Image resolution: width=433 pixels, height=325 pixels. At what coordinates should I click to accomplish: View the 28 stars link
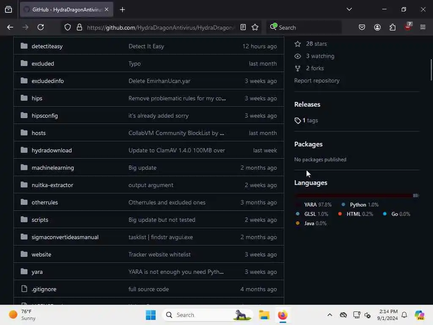[x=311, y=44]
